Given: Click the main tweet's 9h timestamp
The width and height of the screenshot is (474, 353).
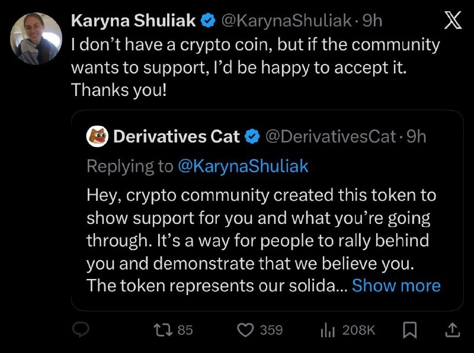Looking at the screenshot, I should click(372, 21).
